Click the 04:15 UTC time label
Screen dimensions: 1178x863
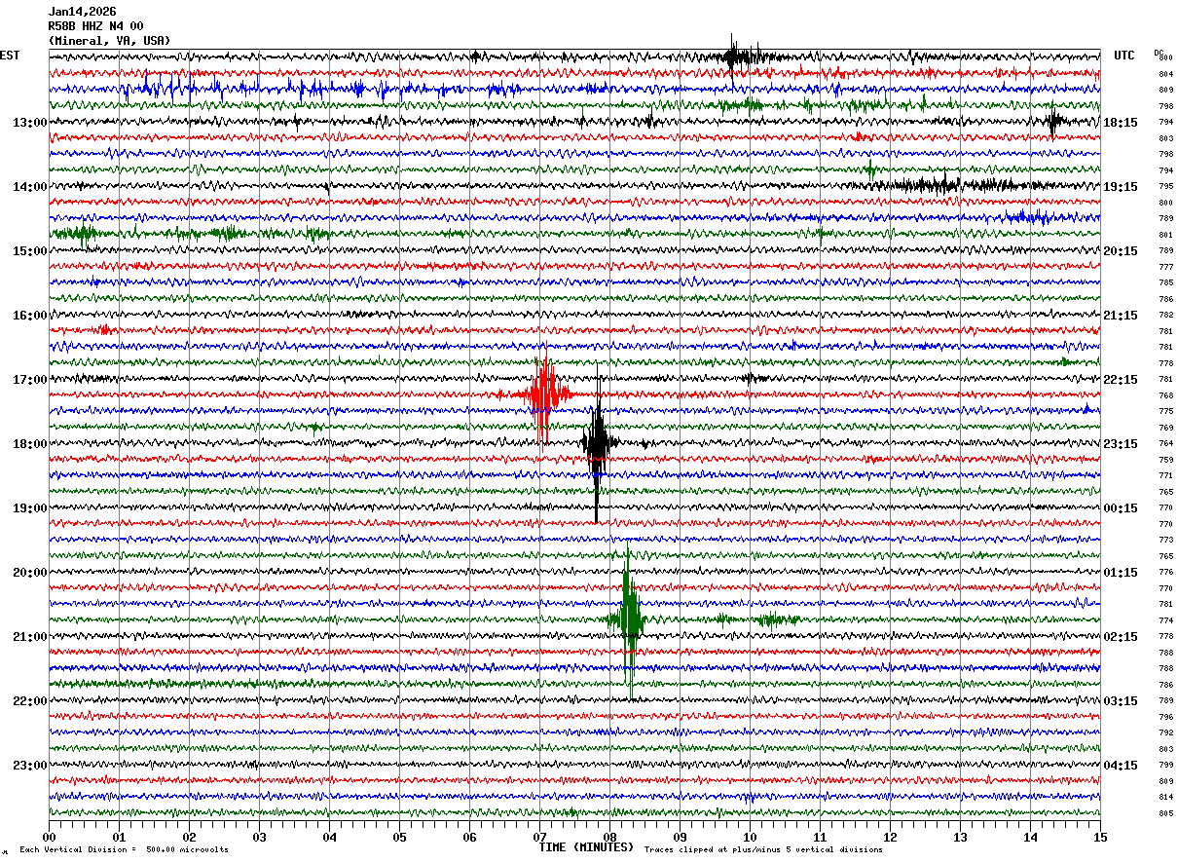[x=1121, y=766]
